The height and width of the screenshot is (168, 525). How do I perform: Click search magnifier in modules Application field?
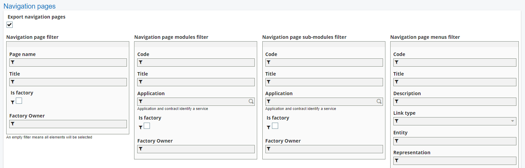tap(251, 102)
